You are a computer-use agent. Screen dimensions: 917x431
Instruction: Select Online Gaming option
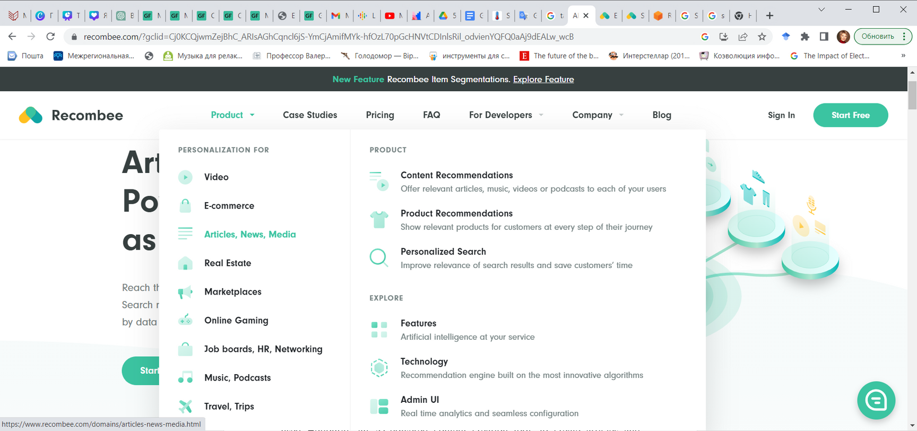[236, 320]
